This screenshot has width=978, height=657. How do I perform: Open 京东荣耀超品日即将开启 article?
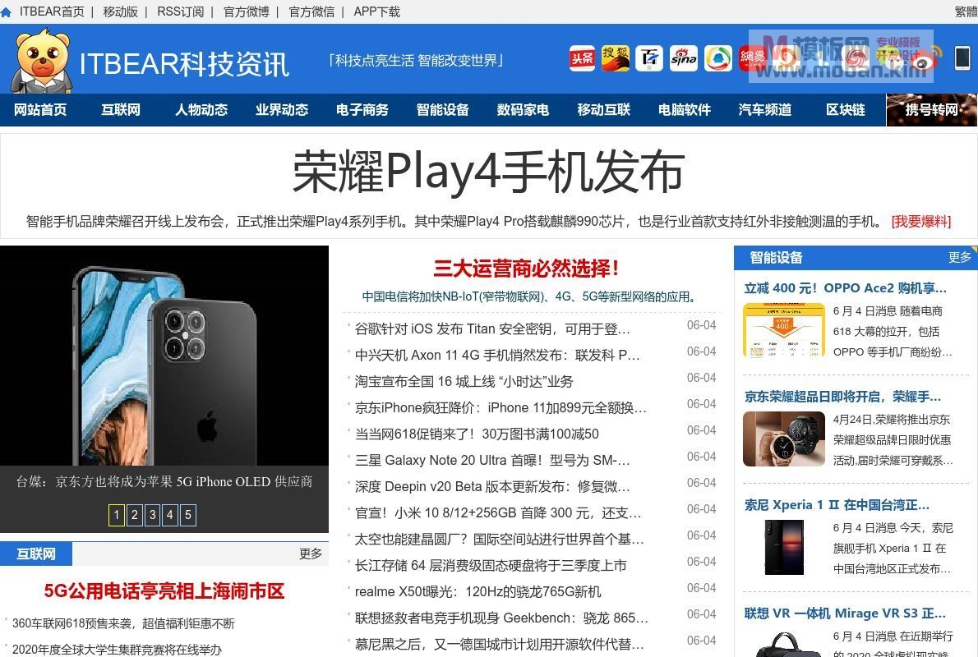(x=842, y=397)
